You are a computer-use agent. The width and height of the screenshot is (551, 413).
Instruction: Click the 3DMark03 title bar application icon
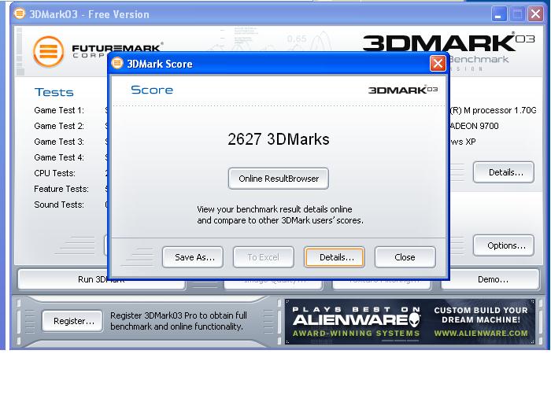click(20, 14)
